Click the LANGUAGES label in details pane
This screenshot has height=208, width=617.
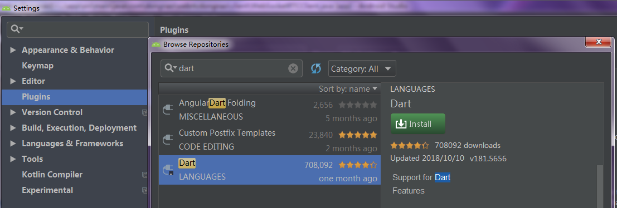pos(412,90)
